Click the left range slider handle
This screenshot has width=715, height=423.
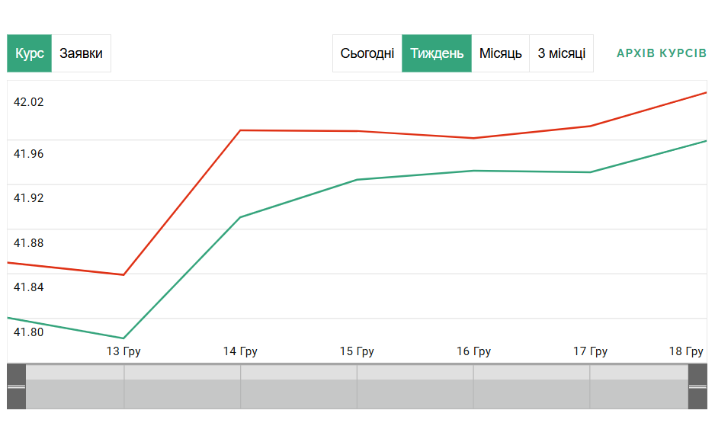16,386
